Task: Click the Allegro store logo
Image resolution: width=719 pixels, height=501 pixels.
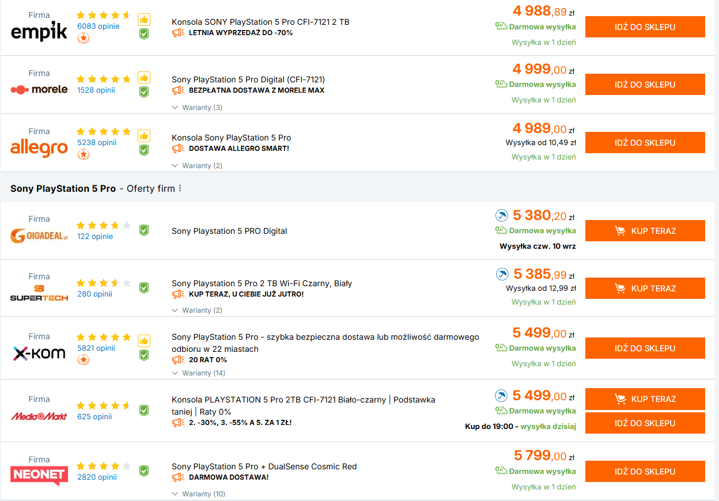Action: click(x=39, y=148)
